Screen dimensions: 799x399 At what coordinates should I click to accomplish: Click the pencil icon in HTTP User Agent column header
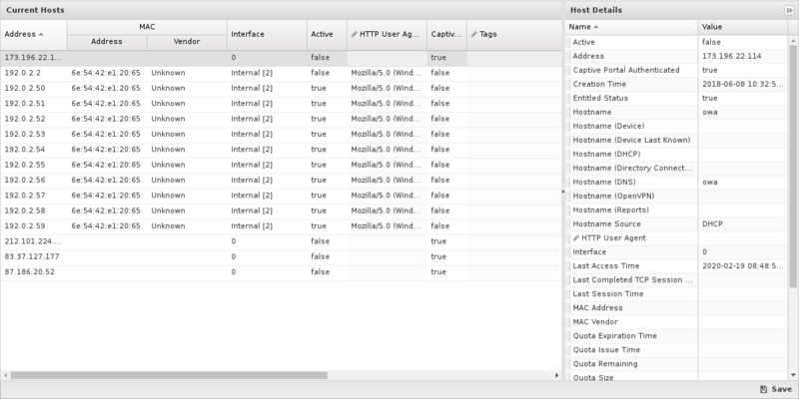(355, 34)
